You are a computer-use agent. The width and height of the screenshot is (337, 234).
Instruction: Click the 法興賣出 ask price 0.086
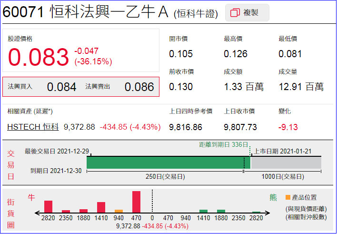coord(139,87)
